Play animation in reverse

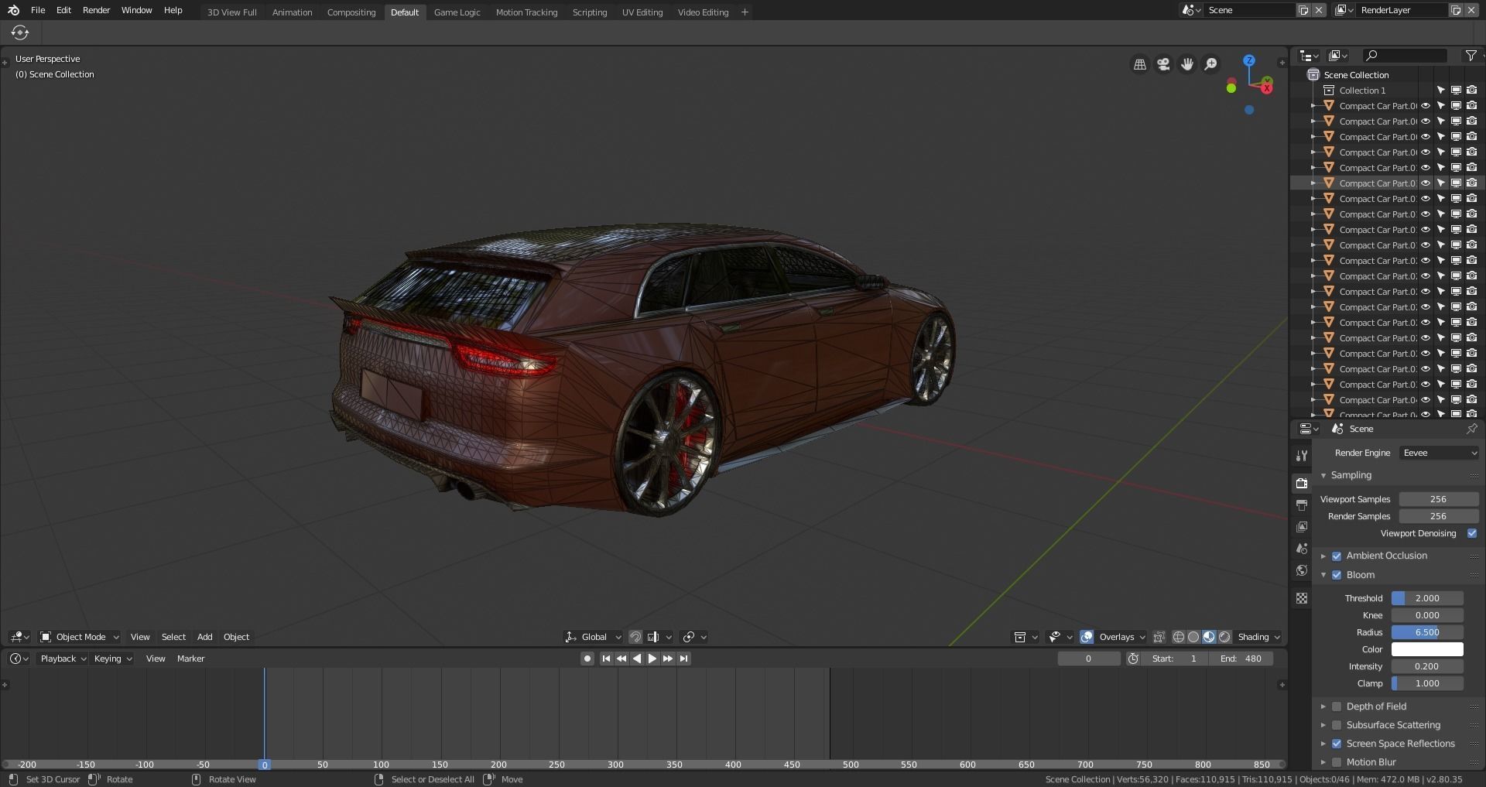637,659
